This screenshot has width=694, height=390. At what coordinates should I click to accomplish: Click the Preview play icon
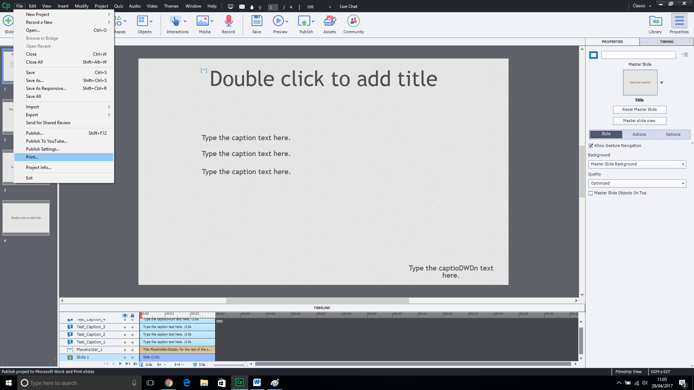278,21
